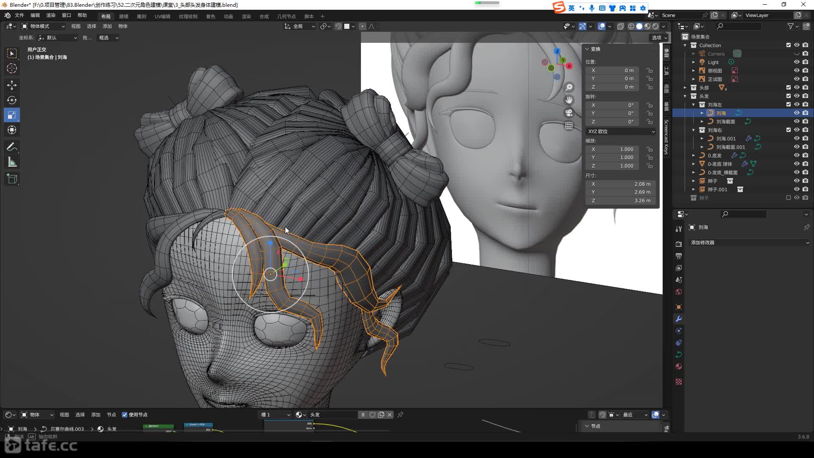Open the Object properties tab
This screenshot has height=458, width=814.
point(679,307)
